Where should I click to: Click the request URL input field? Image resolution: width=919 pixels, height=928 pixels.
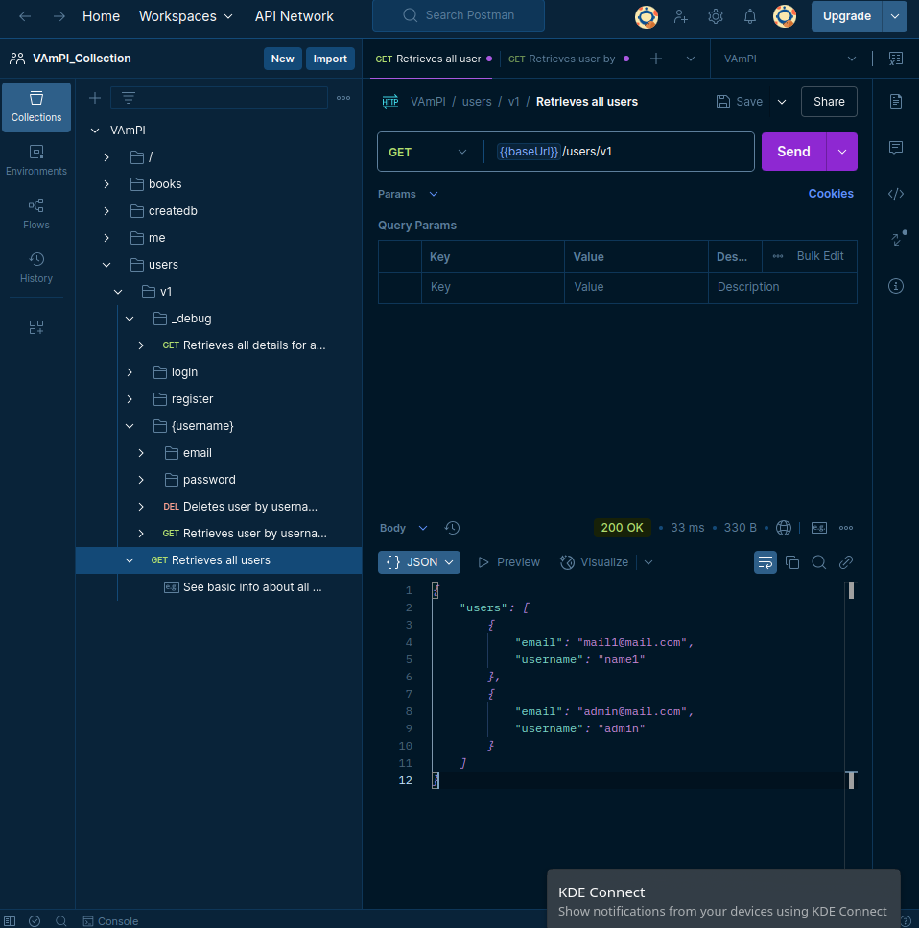pos(652,152)
